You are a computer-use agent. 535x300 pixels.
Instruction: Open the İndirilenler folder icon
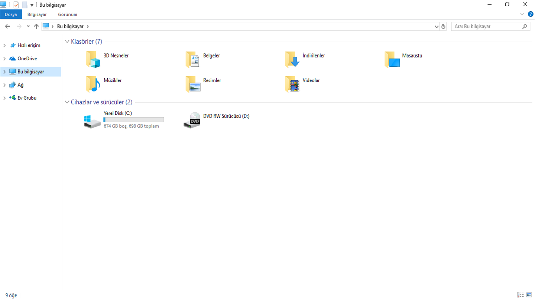292,60
